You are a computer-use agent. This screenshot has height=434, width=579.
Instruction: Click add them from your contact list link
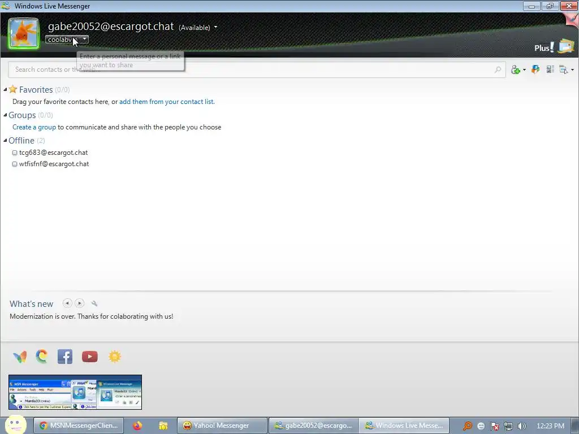[x=167, y=102]
